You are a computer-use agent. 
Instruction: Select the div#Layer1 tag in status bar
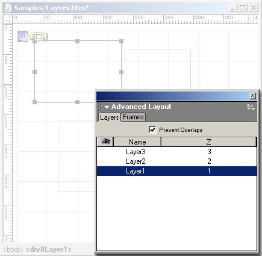pos(49,249)
